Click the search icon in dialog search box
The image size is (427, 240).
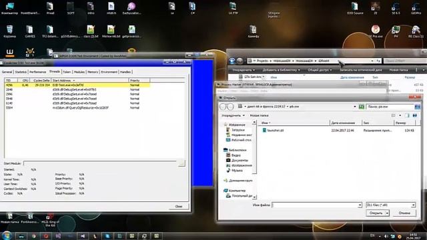(417, 107)
